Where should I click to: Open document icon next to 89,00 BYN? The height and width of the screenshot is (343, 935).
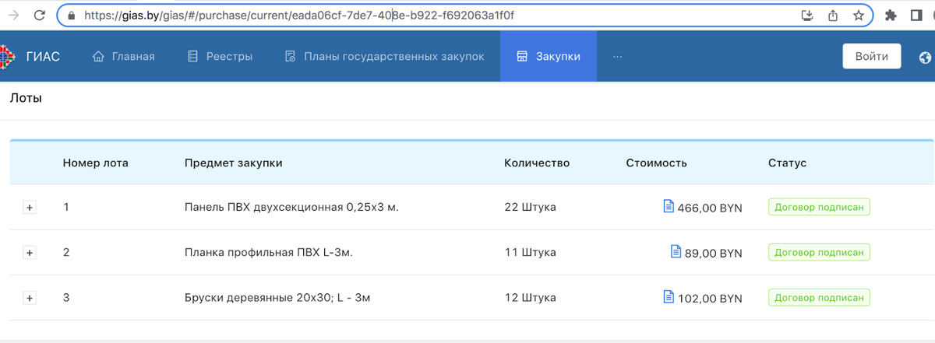tap(676, 251)
